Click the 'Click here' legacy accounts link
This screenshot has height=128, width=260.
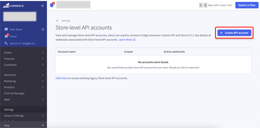[62, 78]
